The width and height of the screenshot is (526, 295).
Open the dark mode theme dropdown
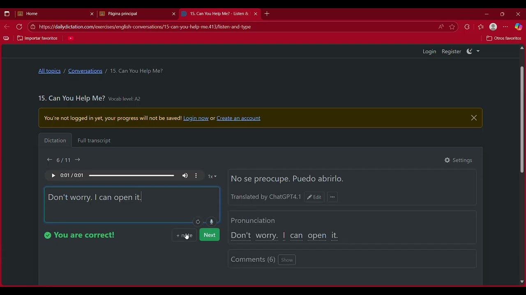[473, 51]
